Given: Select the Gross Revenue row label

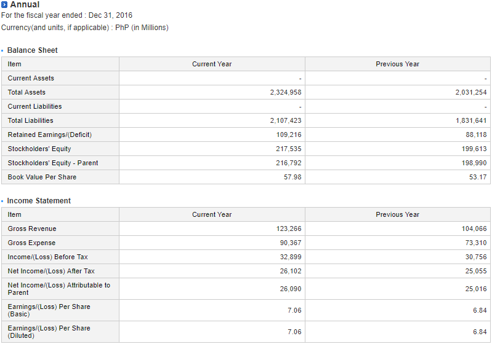Looking at the screenshot, I should tap(32, 229).
